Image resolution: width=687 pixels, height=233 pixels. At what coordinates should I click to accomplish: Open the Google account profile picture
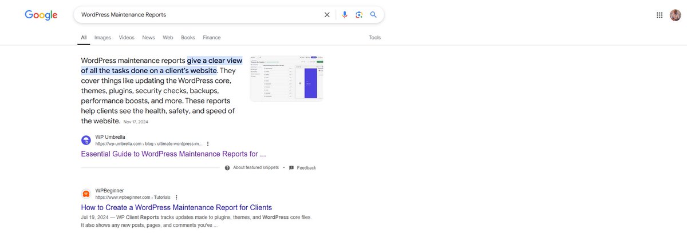coord(676,15)
